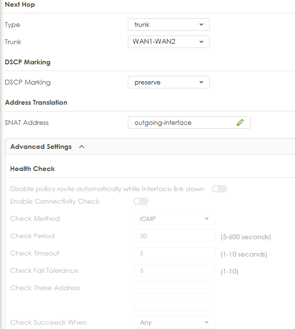Click the arrow of the Type dropdown
The height and width of the screenshot is (329, 295).
coord(201,25)
